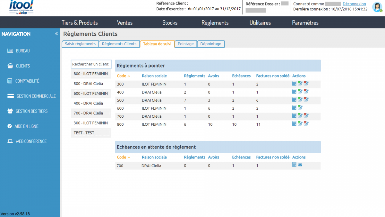Screen dimensions: 385x217
Task: Switch to Saisir règlements tab
Action: click(80, 44)
